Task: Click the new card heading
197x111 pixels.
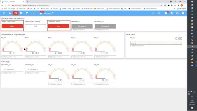Action: (131, 34)
